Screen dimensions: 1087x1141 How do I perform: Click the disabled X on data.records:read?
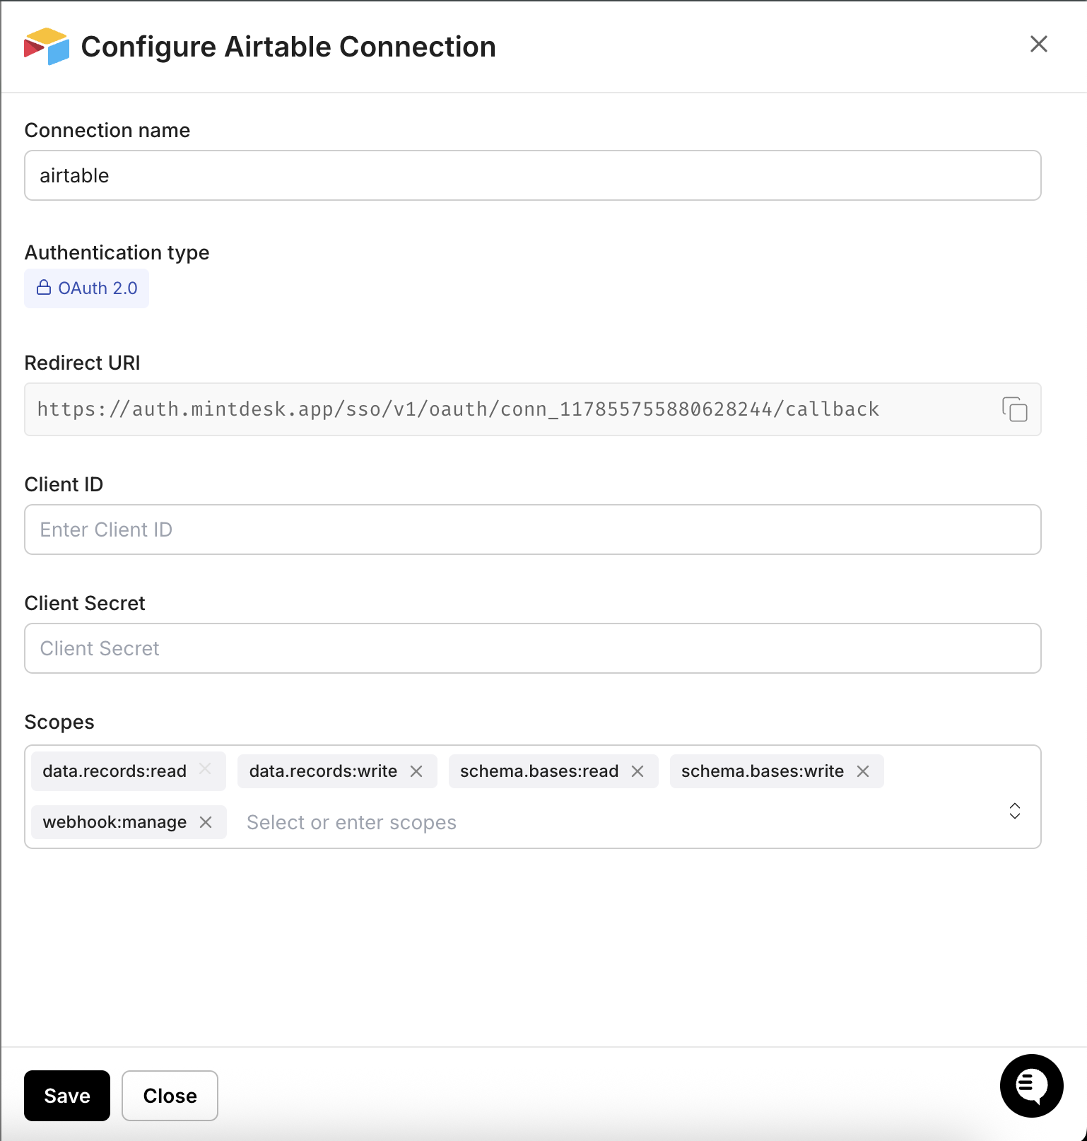tap(205, 771)
